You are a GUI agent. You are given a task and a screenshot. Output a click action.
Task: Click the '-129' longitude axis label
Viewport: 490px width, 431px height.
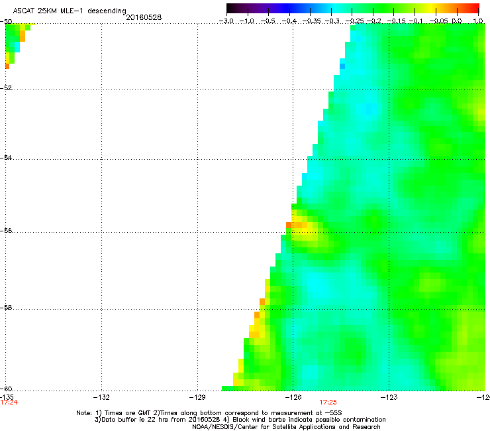click(x=197, y=397)
